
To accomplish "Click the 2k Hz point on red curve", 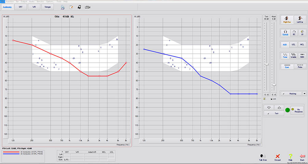I will point(88,76).
